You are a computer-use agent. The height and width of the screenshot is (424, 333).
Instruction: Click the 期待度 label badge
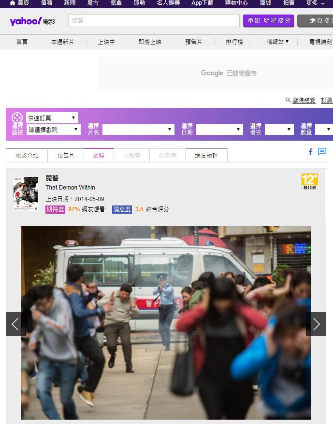tap(56, 209)
